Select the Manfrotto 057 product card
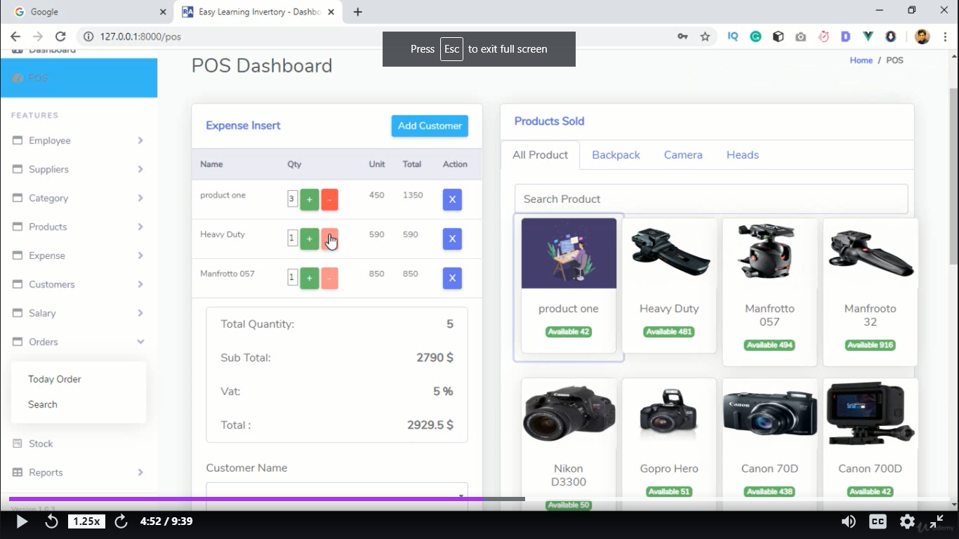The image size is (959, 539). (x=769, y=292)
